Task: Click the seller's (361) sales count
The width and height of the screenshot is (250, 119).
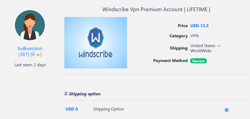Action: (24, 54)
